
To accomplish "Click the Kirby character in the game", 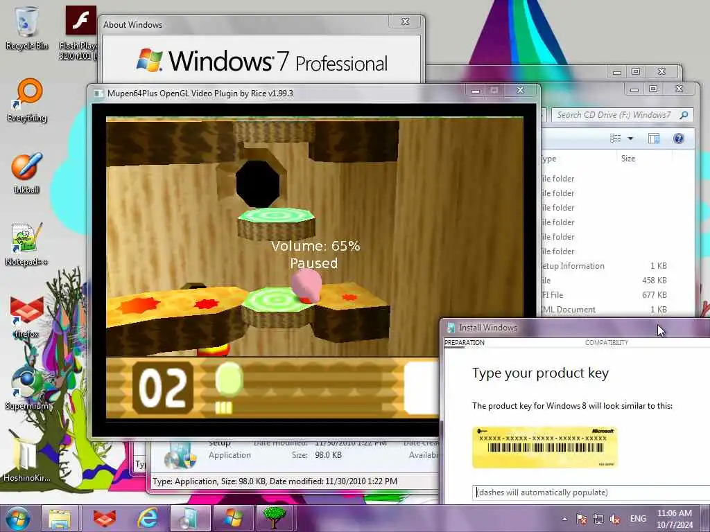I will click(x=306, y=286).
